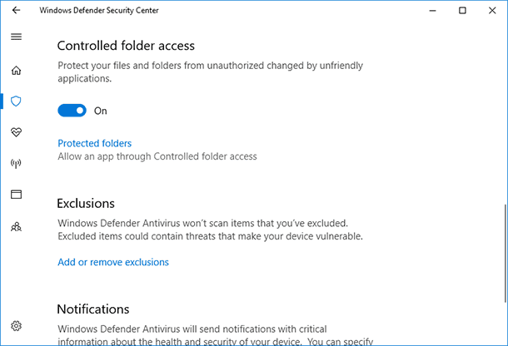Minimize the Windows Defender Security Center window
508x346 pixels.
tap(432, 10)
